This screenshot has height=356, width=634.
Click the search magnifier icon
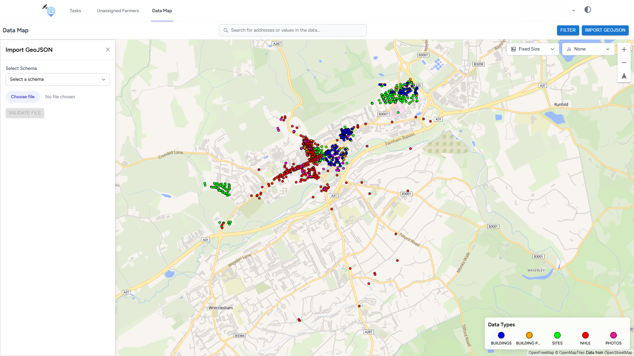click(226, 30)
